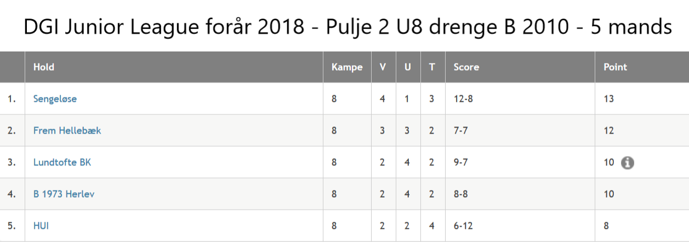Click the Point column header
689x242 pixels.
point(615,67)
